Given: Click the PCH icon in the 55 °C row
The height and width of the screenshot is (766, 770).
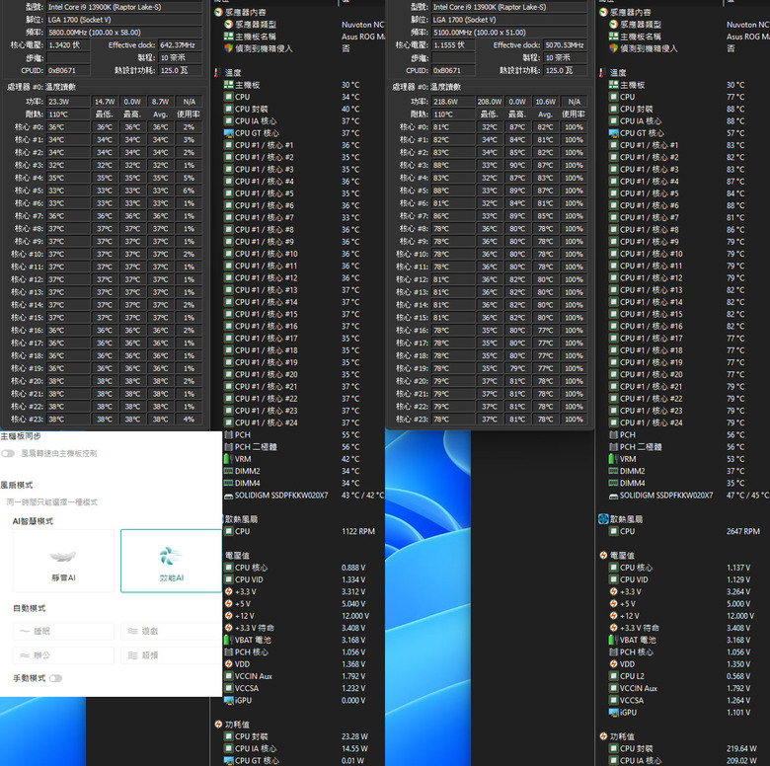Looking at the screenshot, I should pyautogui.click(x=228, y=434).
